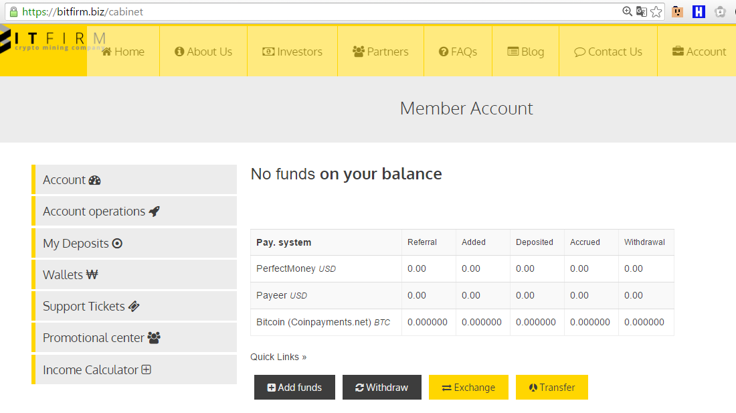Click the yellow Exchange button
736x413 pixels.
[x=468, y=388]
